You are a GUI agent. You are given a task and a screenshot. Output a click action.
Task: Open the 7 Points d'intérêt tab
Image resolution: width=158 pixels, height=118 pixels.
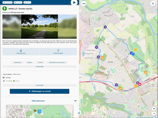[58, 52]
